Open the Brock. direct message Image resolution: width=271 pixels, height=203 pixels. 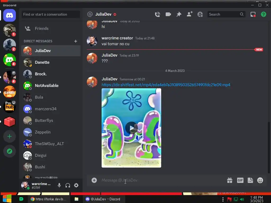(x=51, y=74)
